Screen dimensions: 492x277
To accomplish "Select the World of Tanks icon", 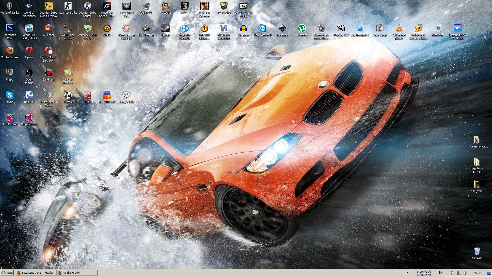I will click(9, 6).
